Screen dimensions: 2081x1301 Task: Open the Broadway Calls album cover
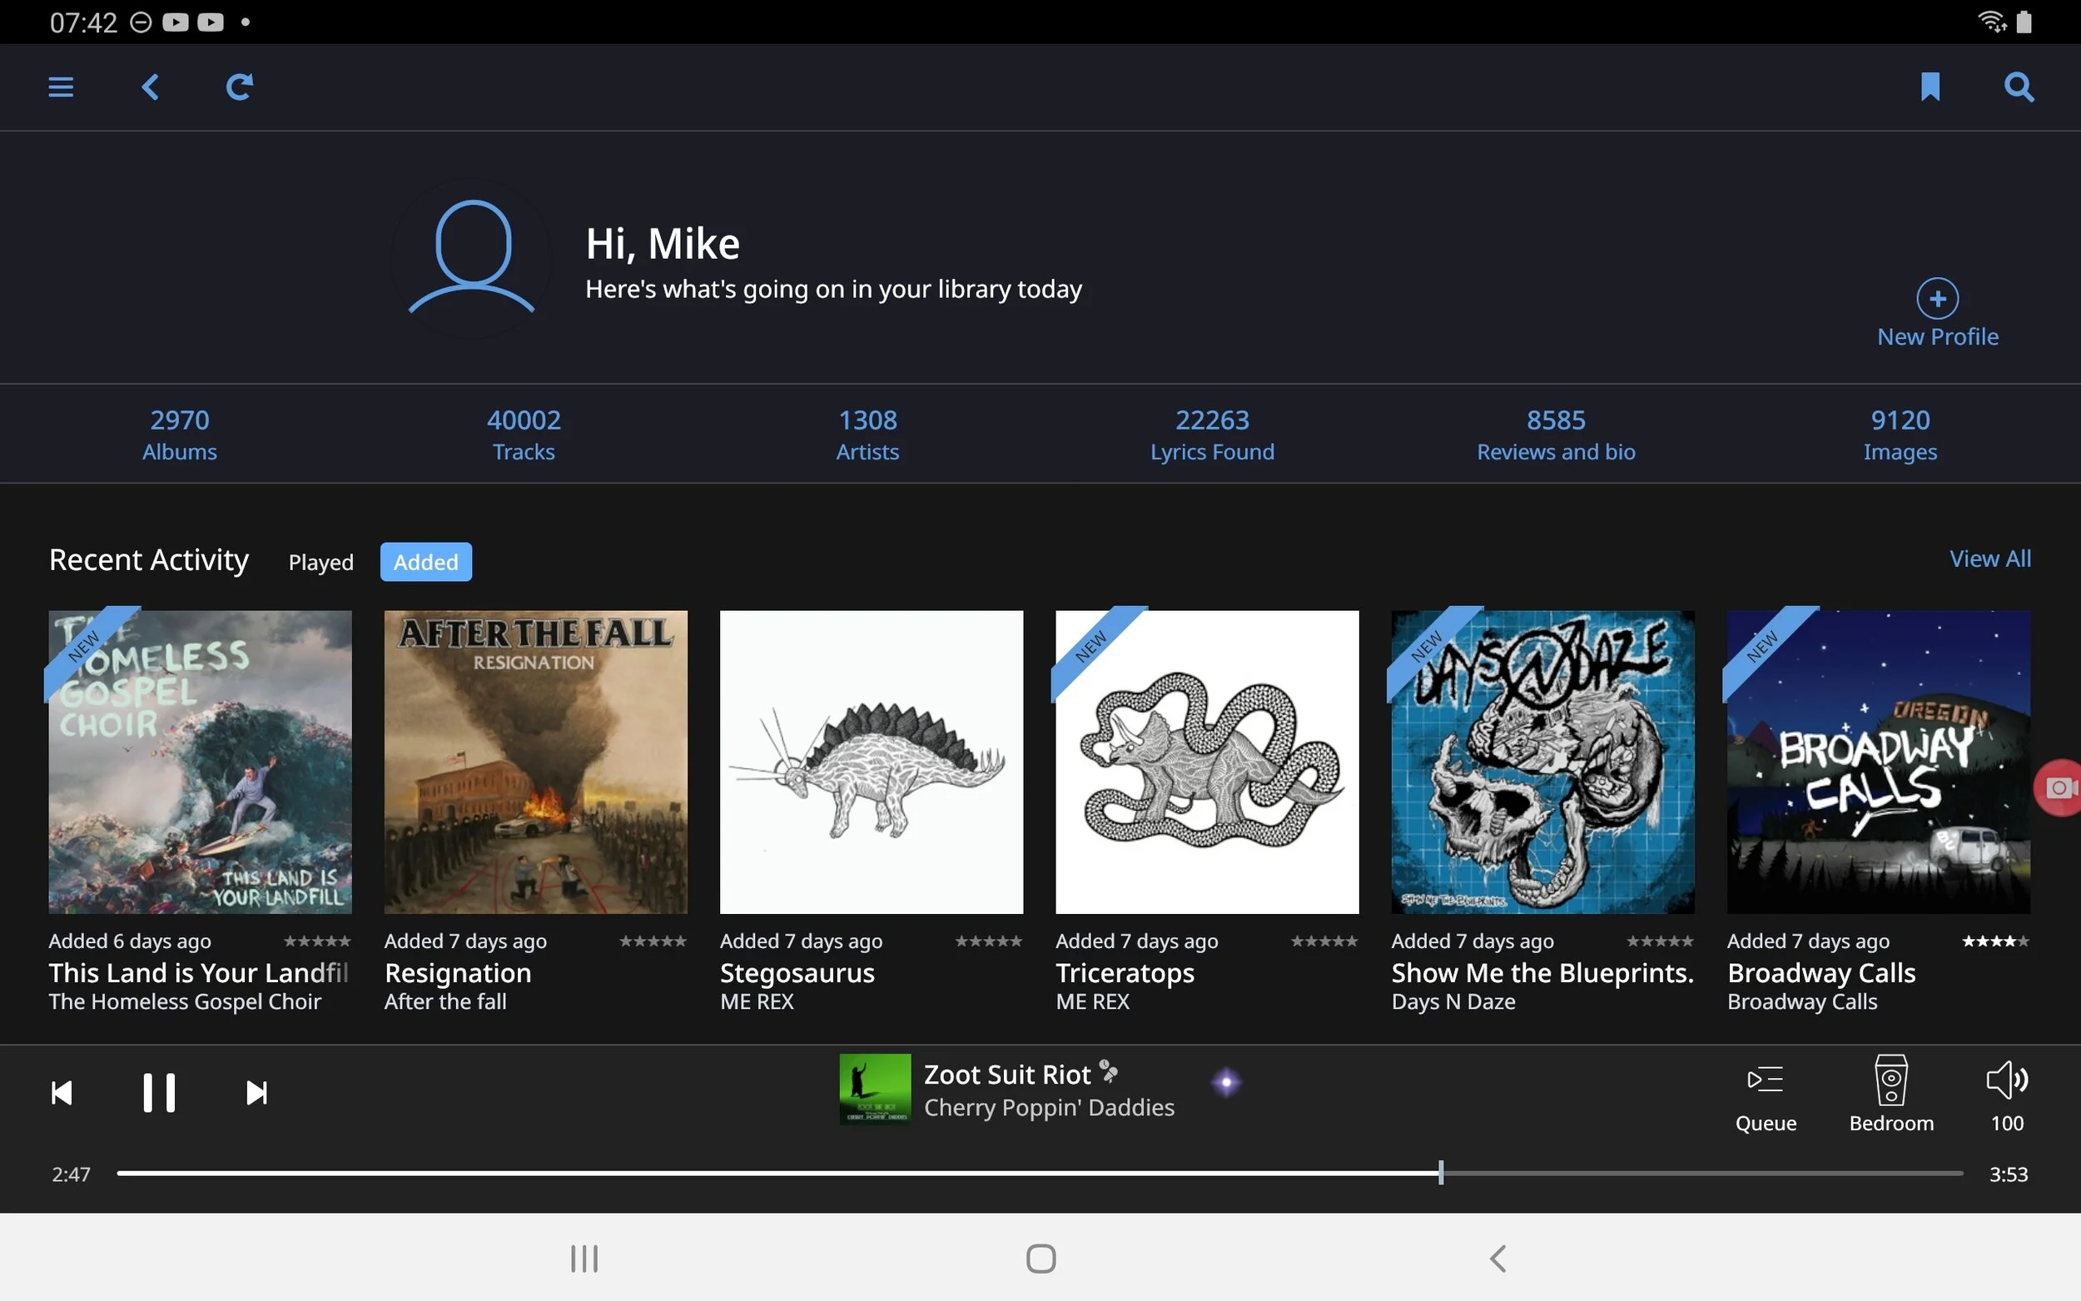click(1879, 762)
